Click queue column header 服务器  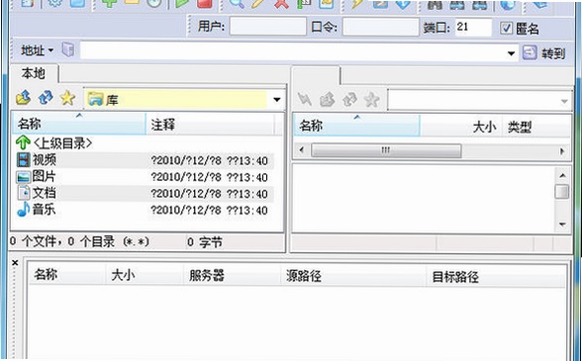(x=232, y=276)
